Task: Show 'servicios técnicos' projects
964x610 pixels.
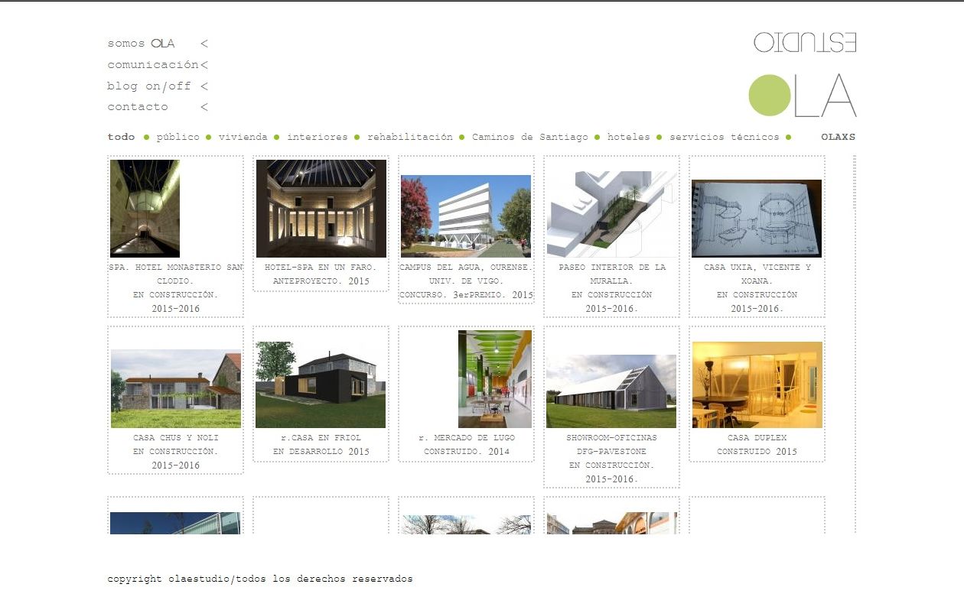Action: tap(724, 138)
